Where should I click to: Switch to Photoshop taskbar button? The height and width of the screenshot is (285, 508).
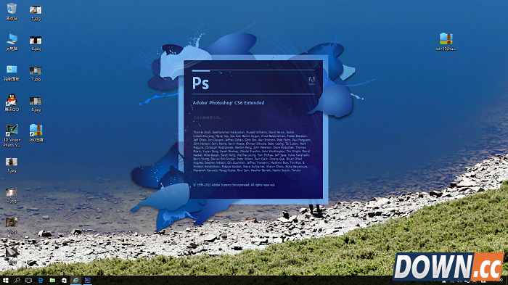coord(88,281)
